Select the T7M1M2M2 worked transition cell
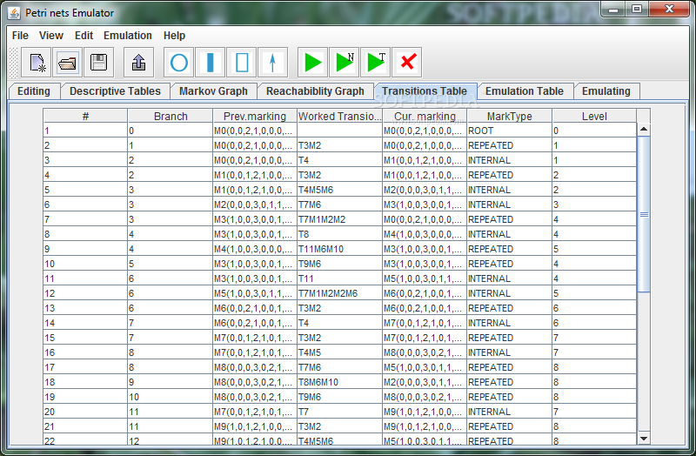The image size is (696, 456). [339, 219]
